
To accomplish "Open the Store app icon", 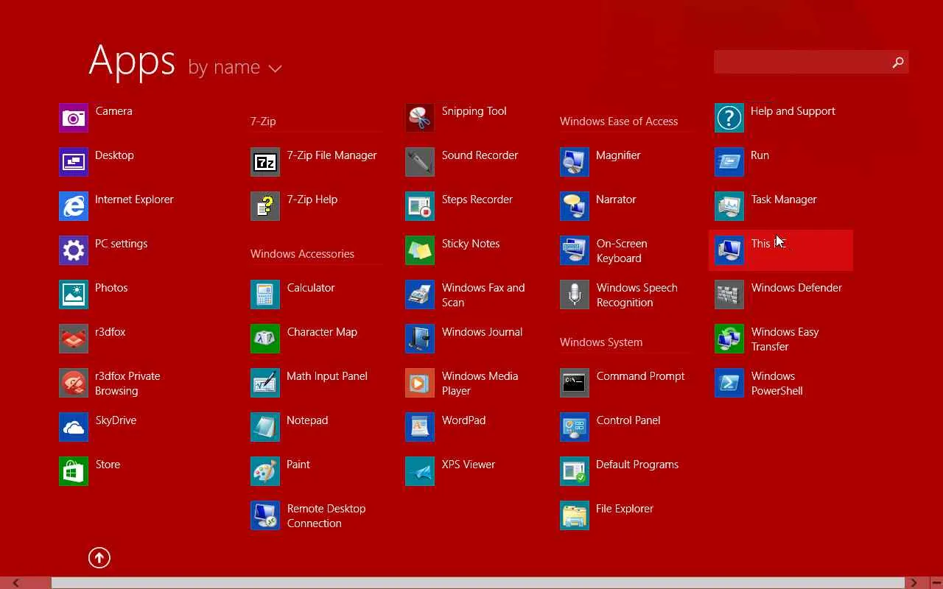I will [74, 471].
